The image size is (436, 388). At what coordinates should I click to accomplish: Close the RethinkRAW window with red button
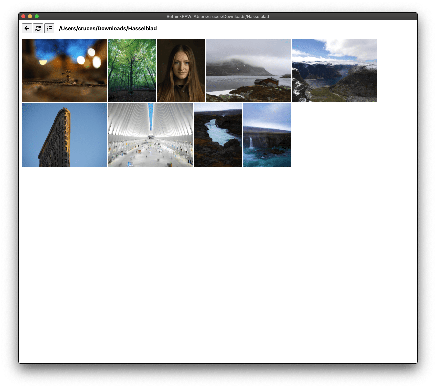(x=23, y=16)
